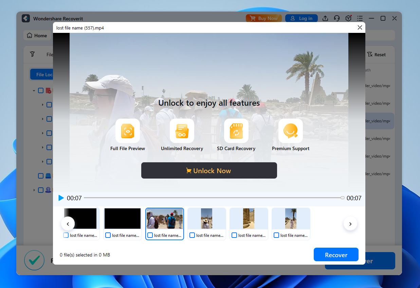Check the box beside the red drive icon
The width and height of the screenshot is (420, 288).
(x=41, y=90)
